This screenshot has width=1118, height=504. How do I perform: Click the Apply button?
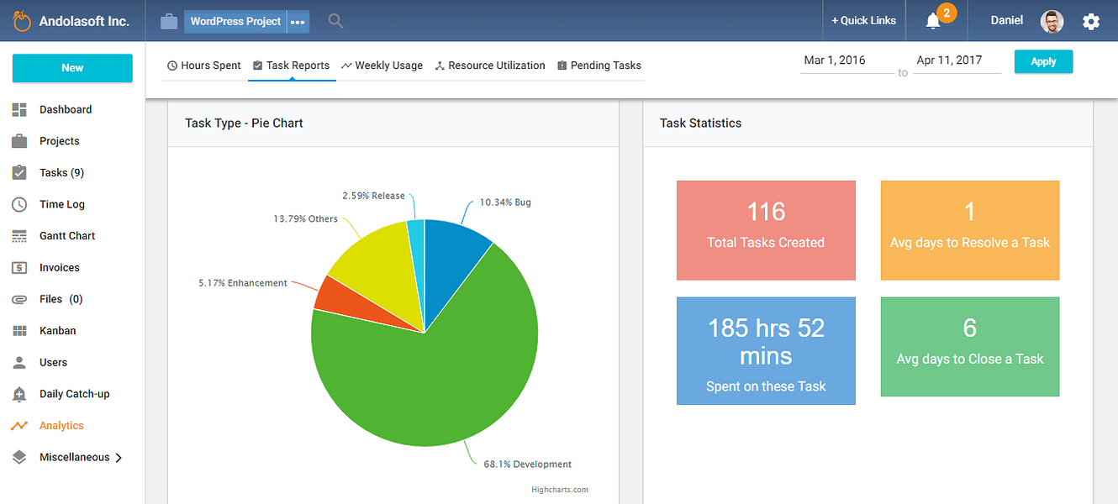(x=1043, y=61)
